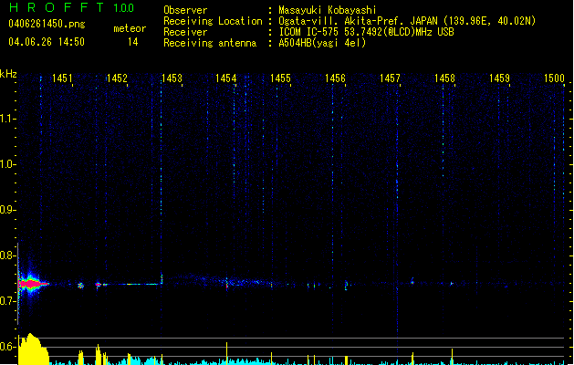Click the 0.7 kHz axis label
The width and height of the screenshot is (574, 365).
click(6, 301)
